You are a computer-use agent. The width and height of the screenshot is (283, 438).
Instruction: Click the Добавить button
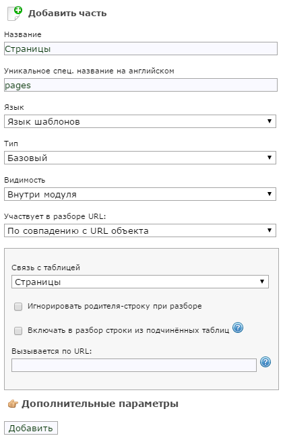click(31, 428)
